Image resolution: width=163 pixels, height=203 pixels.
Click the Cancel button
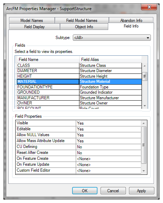pyautogui.click(x=113, y=190)
